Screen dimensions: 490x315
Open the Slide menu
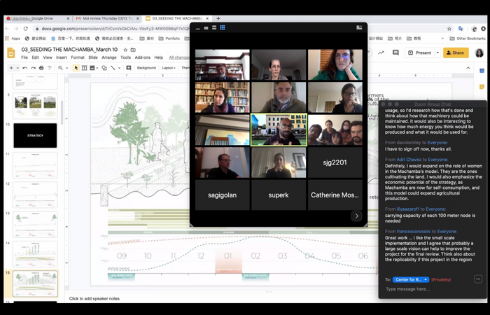pos(93,57)
